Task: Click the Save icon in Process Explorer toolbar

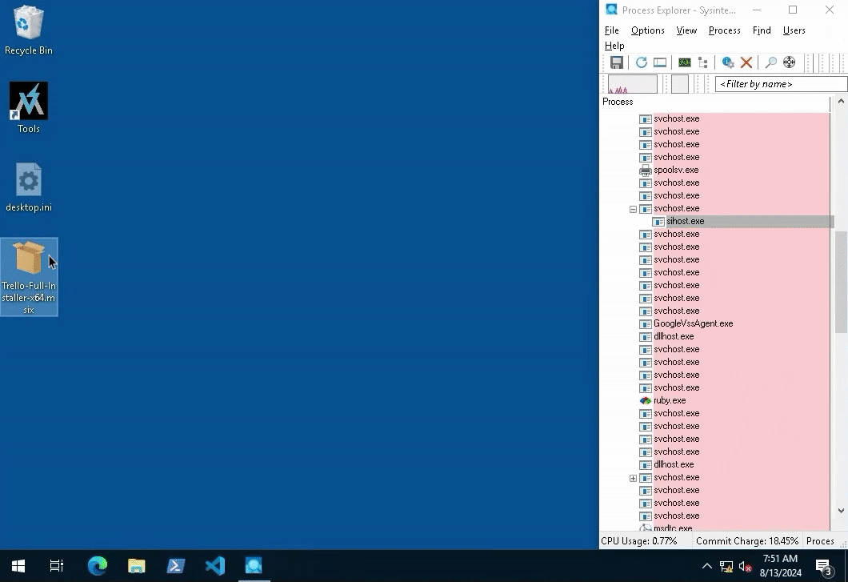Action: tap(617, 62)
